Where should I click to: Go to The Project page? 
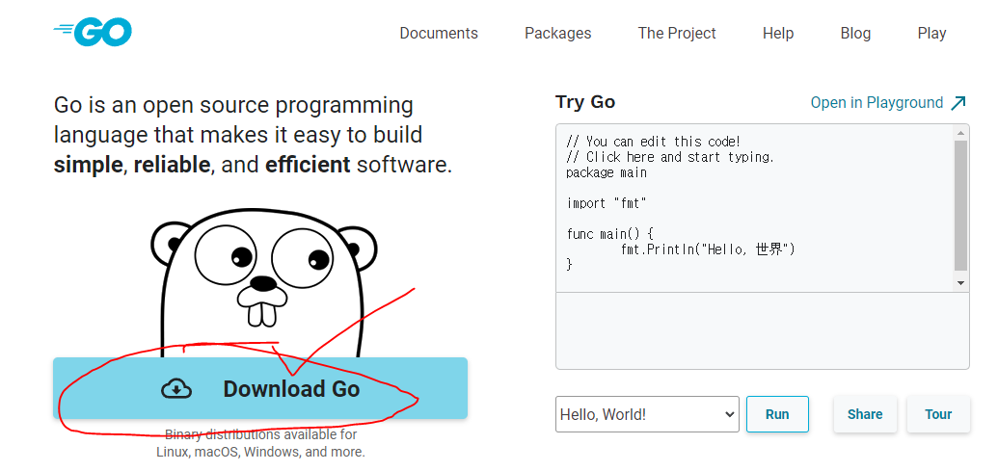pos(677,33)
